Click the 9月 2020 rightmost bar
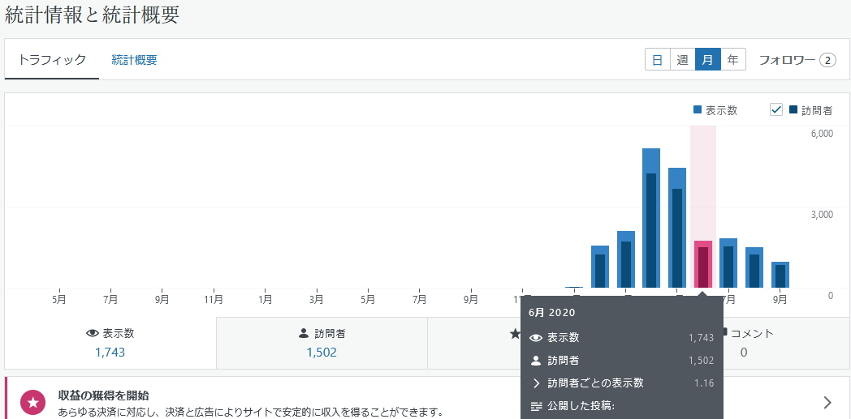 click(780, 275)
